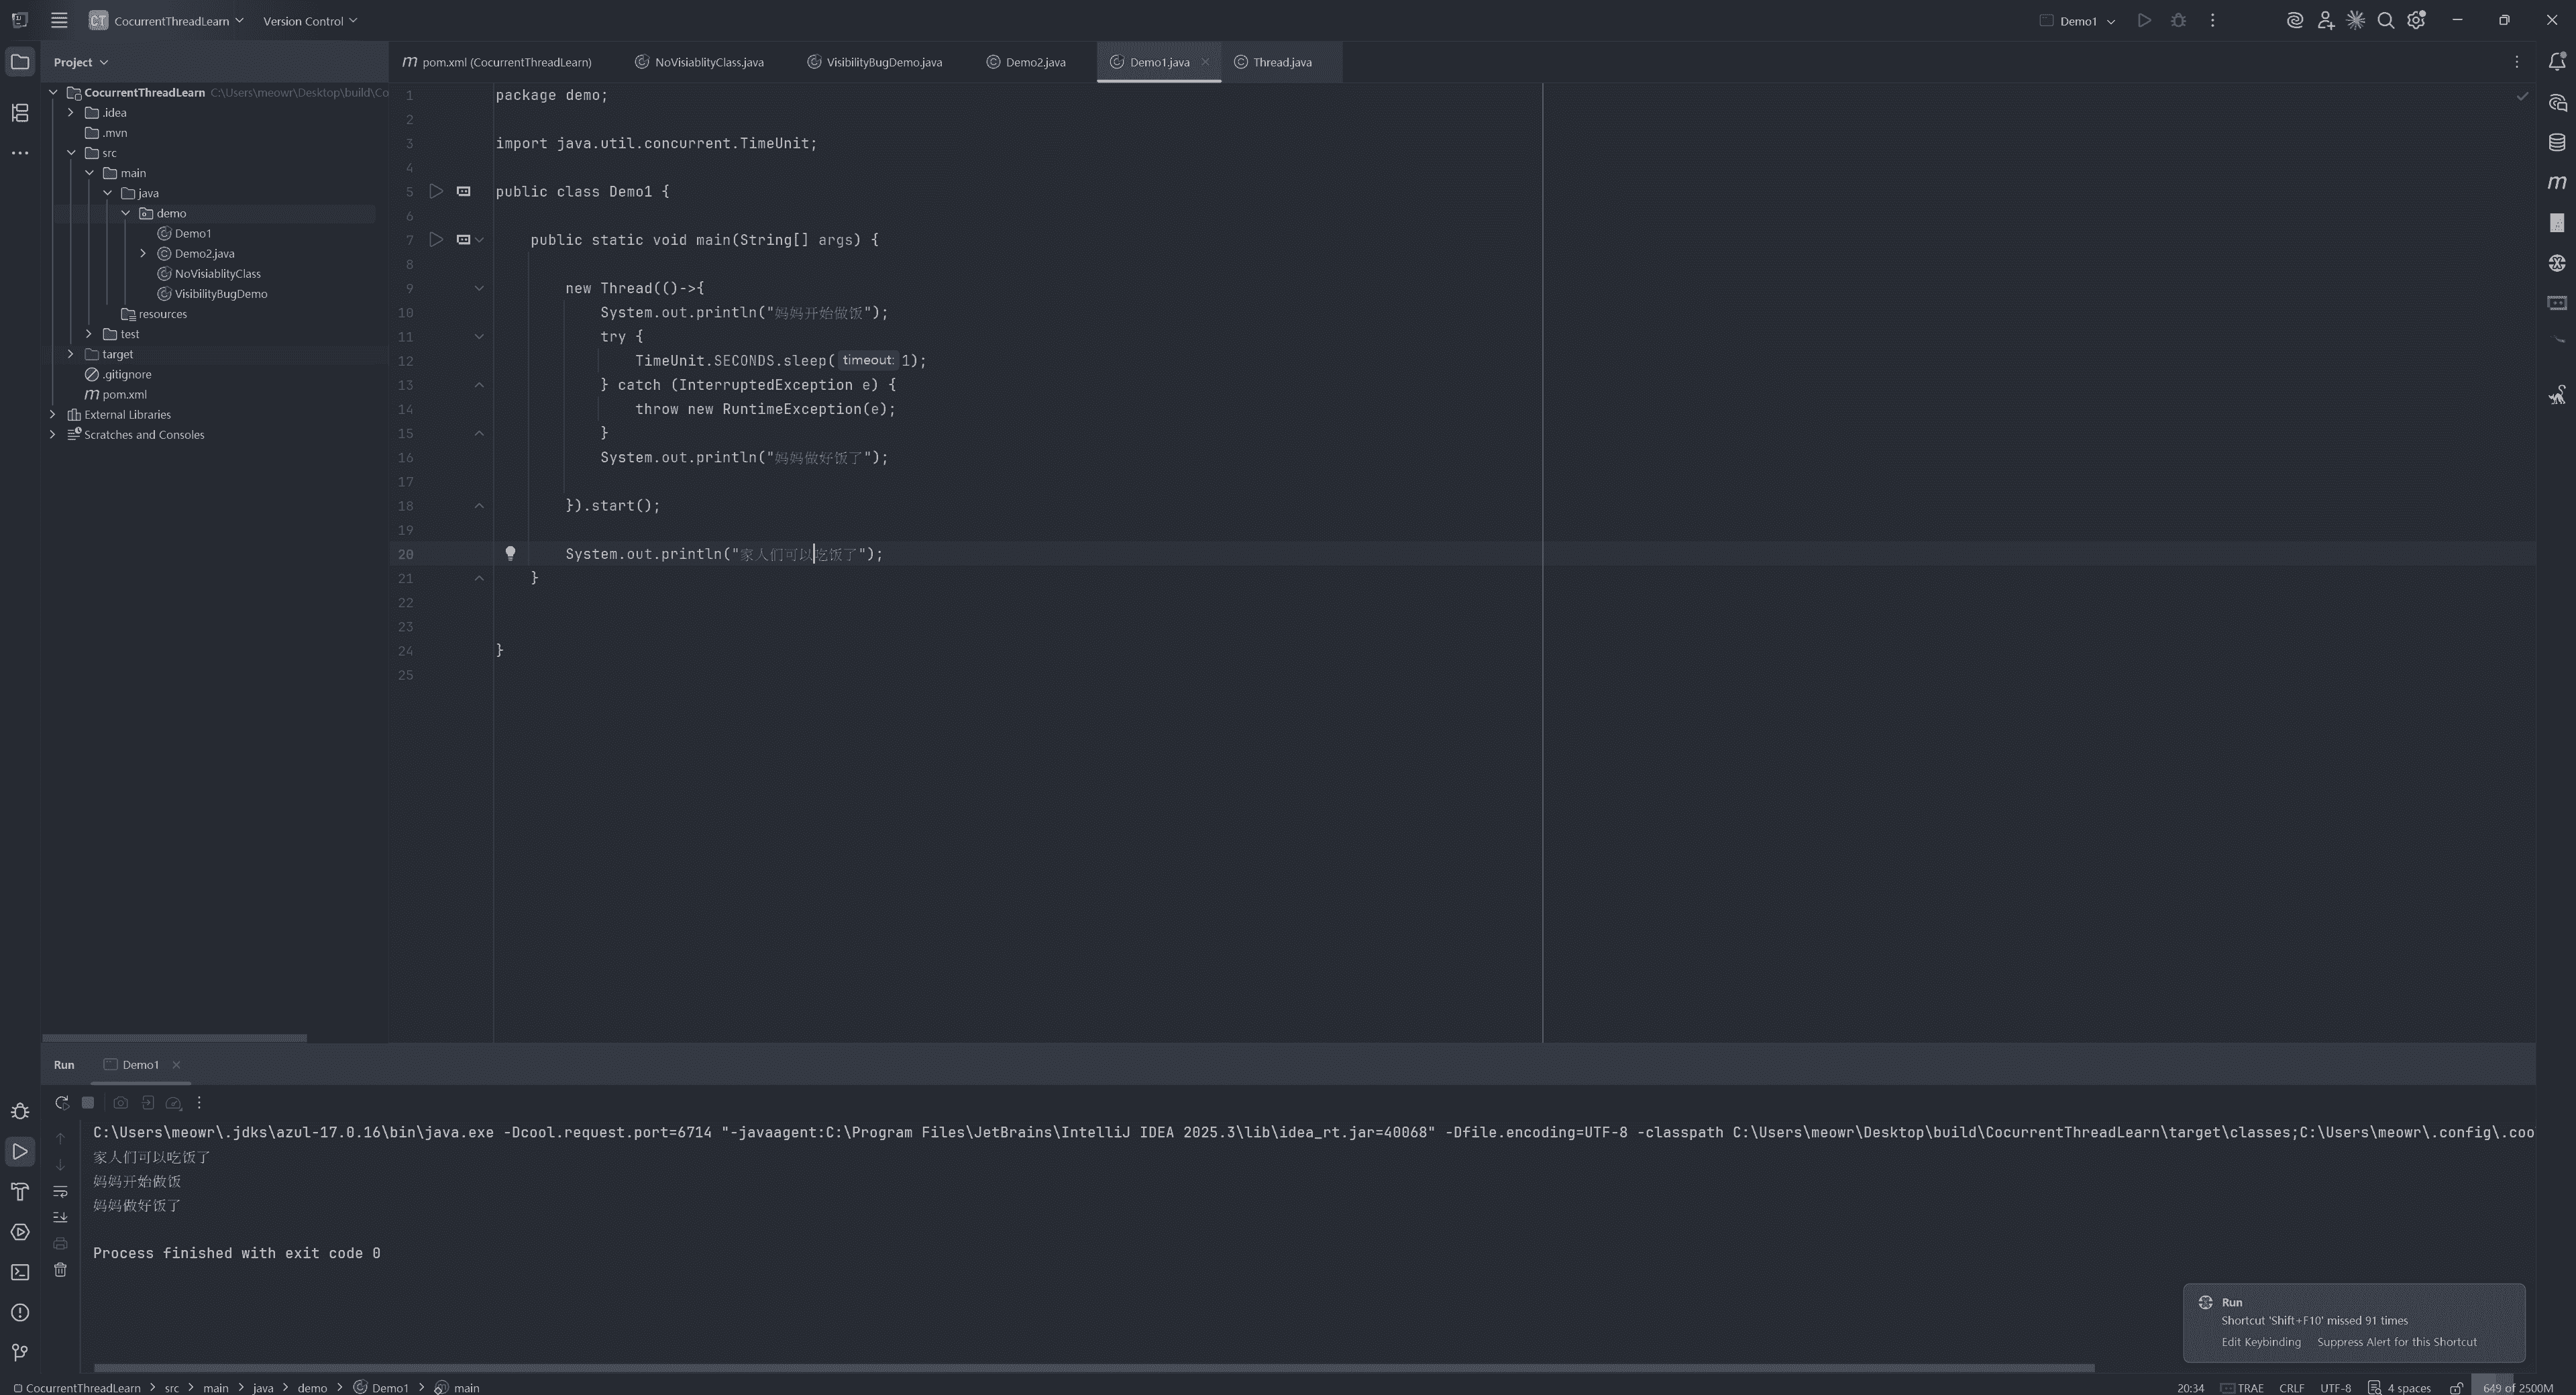This screenshot has height=1395, width=2576.
Task: Clear the console with the trash icon
Action: [60, 1269]
